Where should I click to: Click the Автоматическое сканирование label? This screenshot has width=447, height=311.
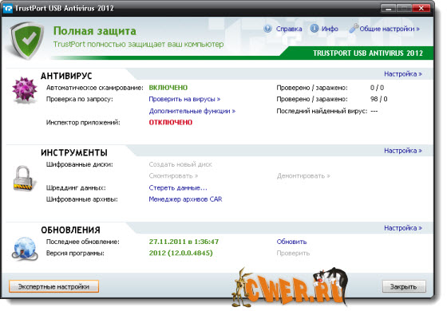(x=95, y=88)
